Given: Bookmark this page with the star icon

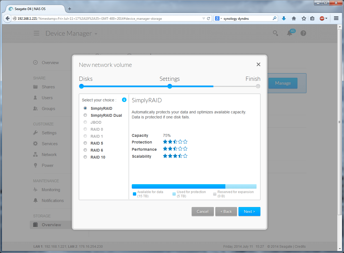Looking at the screenshot, I should click(304, 18).
